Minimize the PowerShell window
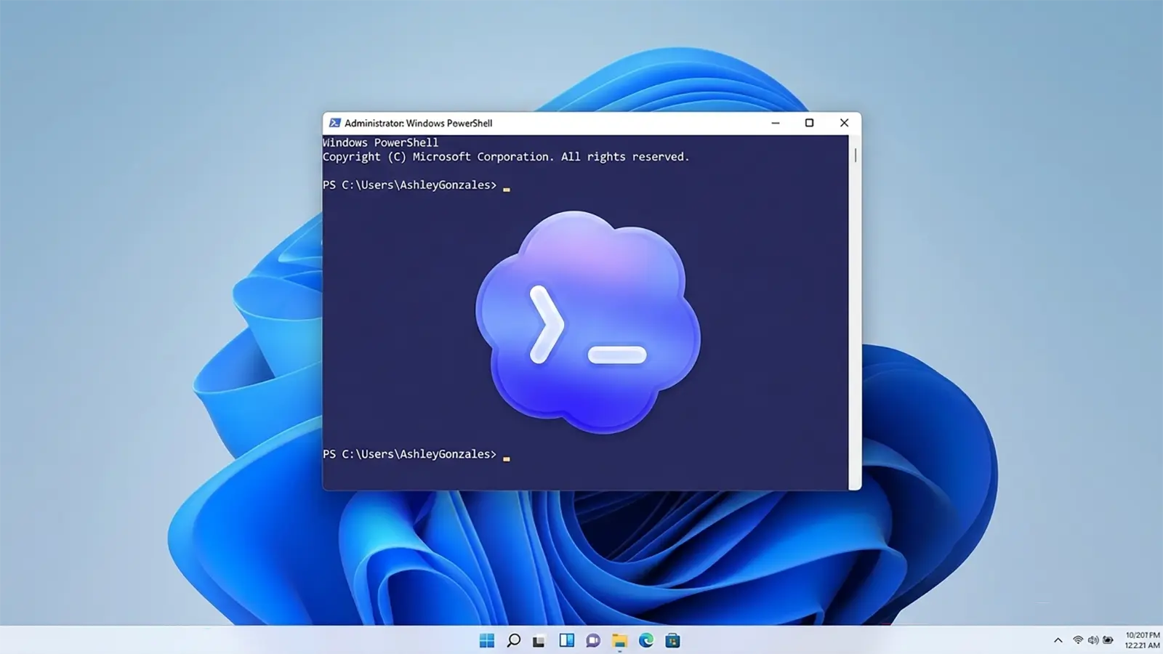 point(775,123)
